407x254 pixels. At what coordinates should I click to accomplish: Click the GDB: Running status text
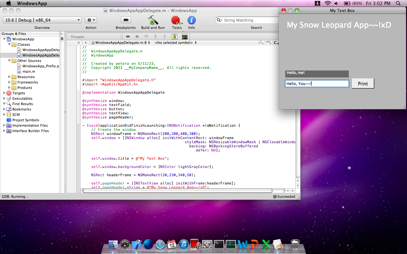click(x=15, y=197)
